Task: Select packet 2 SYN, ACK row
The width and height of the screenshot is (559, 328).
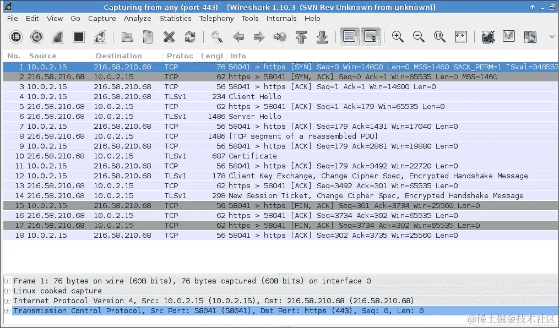Action: [x=280, y=76]
